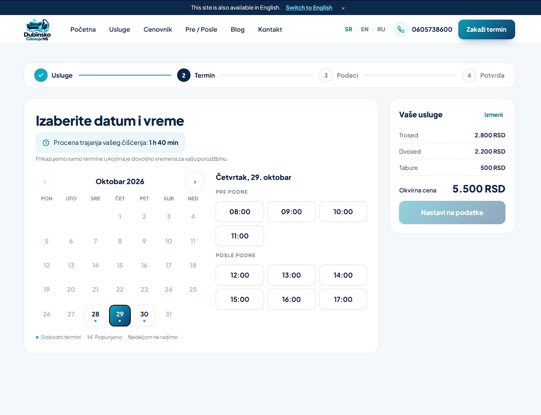Image resolution: width=541 pixels, height=415 pixels.
Task: Choose the 09:00 time slot
Action: click(292, 212)
